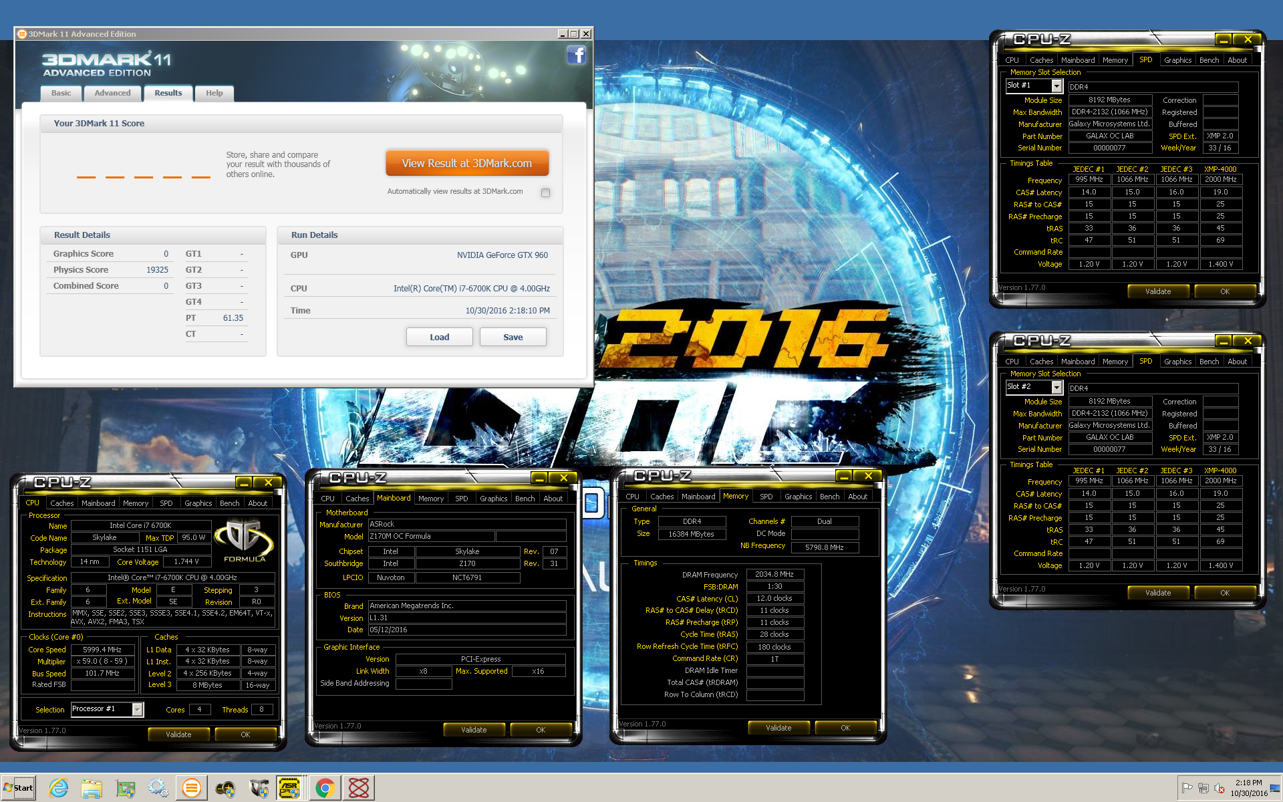Open the Action Center flag tray icon

pyautogui.click(x=1187, y=788)
